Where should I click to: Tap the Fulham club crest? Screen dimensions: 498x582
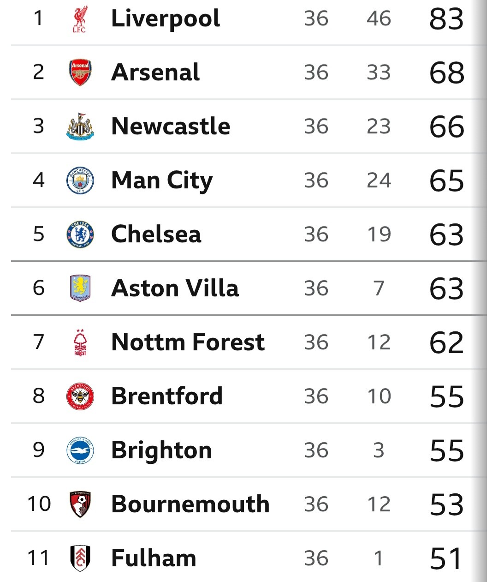pos(80,558)
